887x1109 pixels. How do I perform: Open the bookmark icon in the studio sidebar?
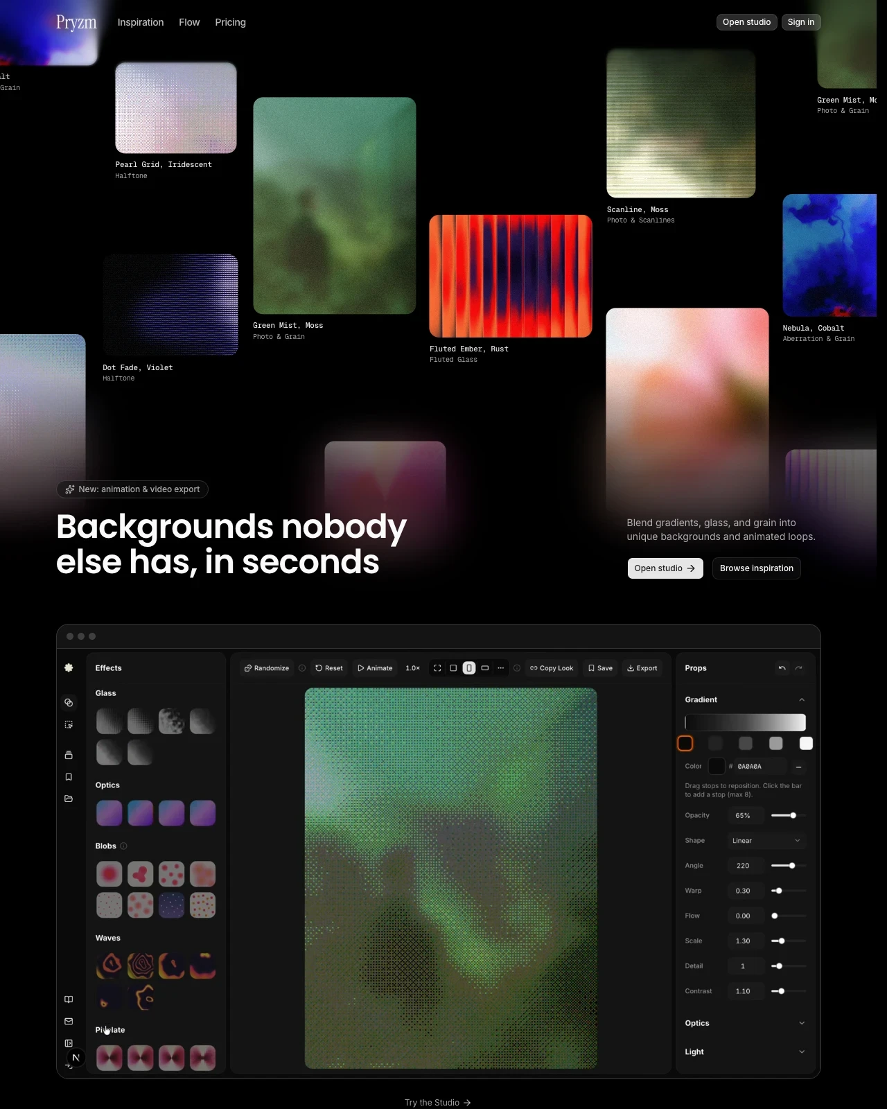tap(69, 777)
